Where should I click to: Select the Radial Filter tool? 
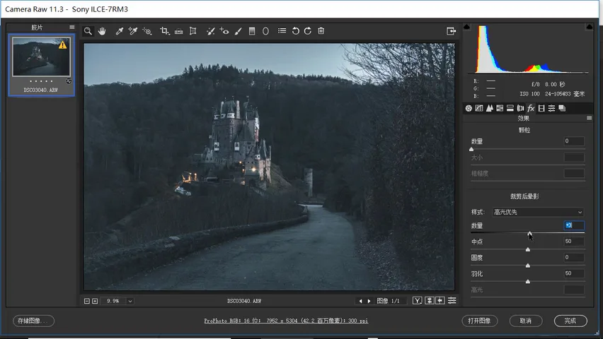coord(265,31)
